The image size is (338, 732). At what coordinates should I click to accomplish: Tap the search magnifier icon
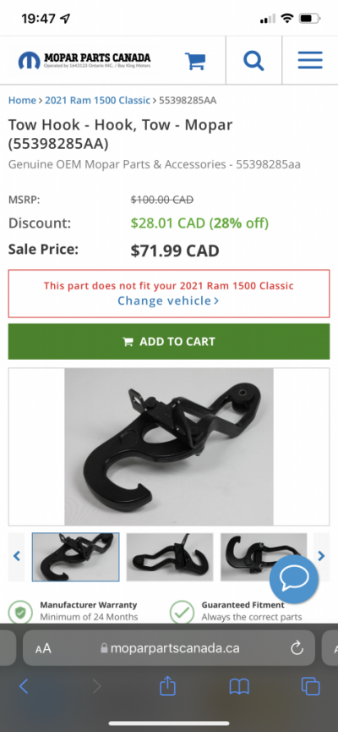[x=253, y=61]
